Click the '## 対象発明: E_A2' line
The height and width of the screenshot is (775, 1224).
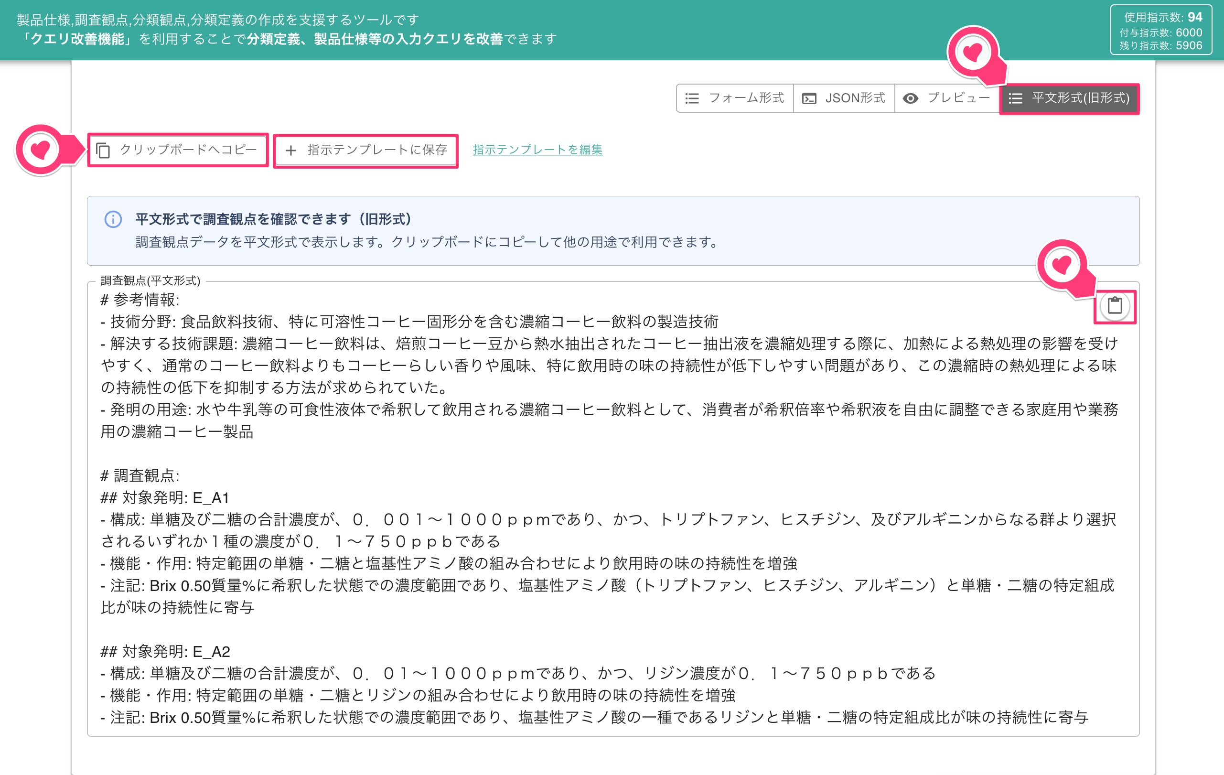pyautogui.click(x=165, y=652)
